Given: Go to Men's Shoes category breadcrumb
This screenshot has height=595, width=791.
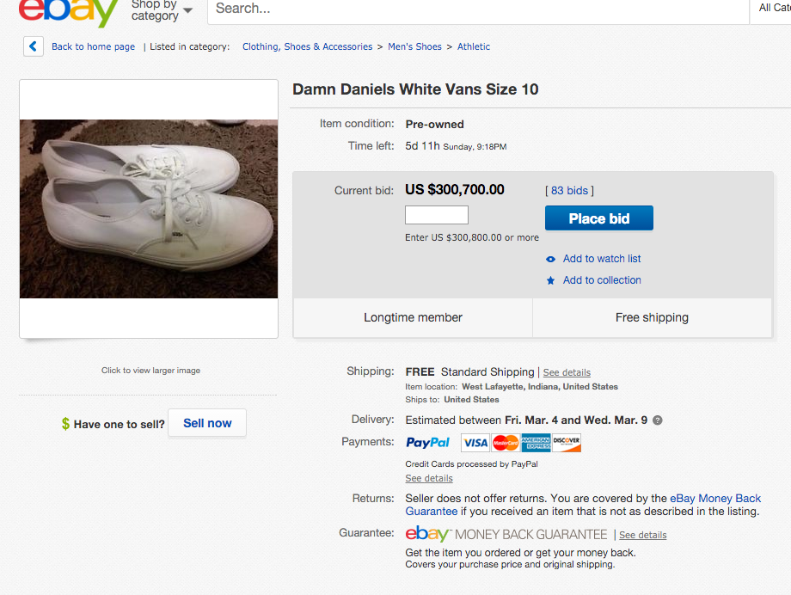Looking at the screenshot, I should point(414,46).
